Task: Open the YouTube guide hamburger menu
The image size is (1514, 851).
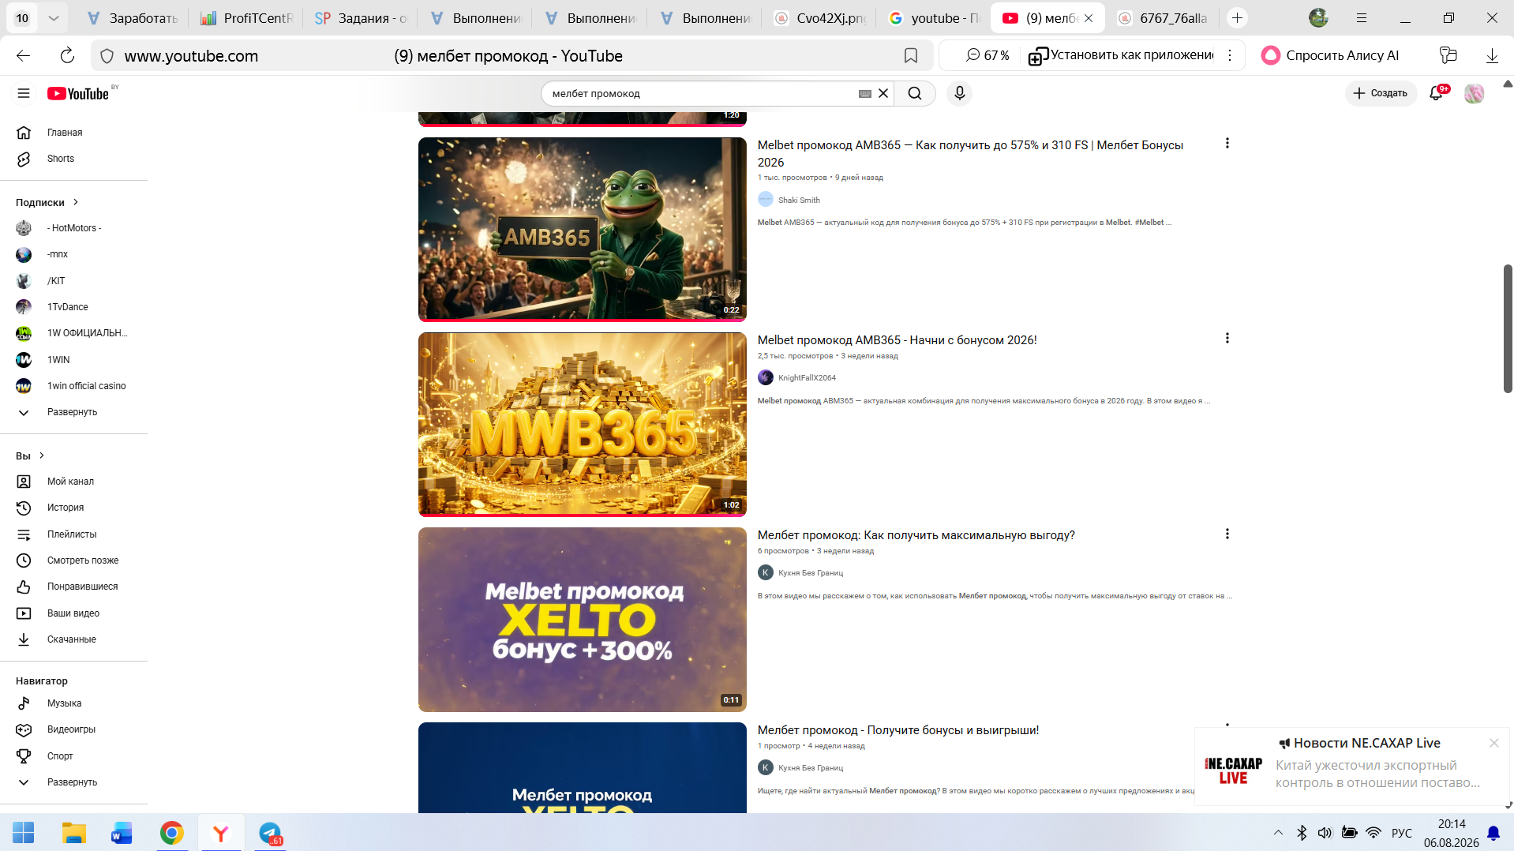Action: click(x=24, y=93)
